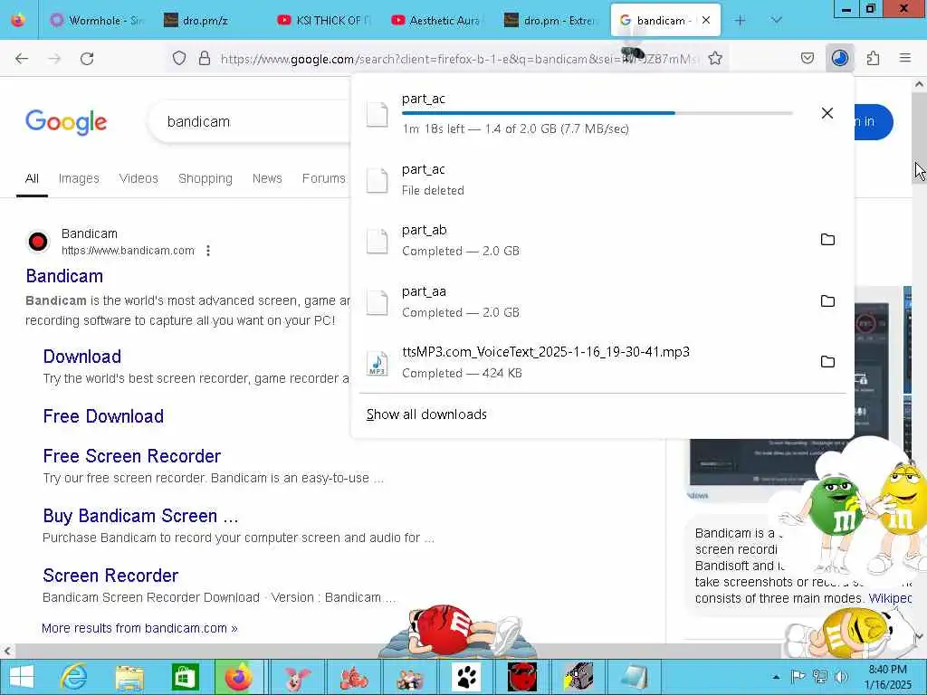927x695 pixels.
Task: Switch to the dro.pm - Extreme tab
Action: 551,21
